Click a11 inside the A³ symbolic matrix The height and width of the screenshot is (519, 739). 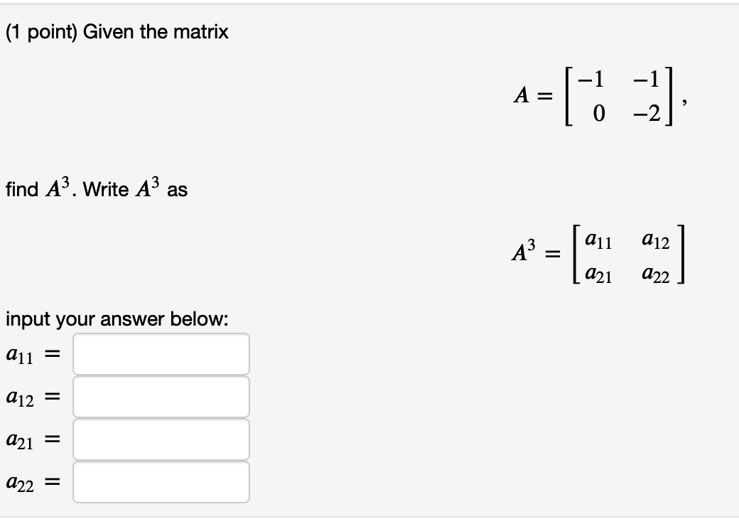click(x=598, y=240)
